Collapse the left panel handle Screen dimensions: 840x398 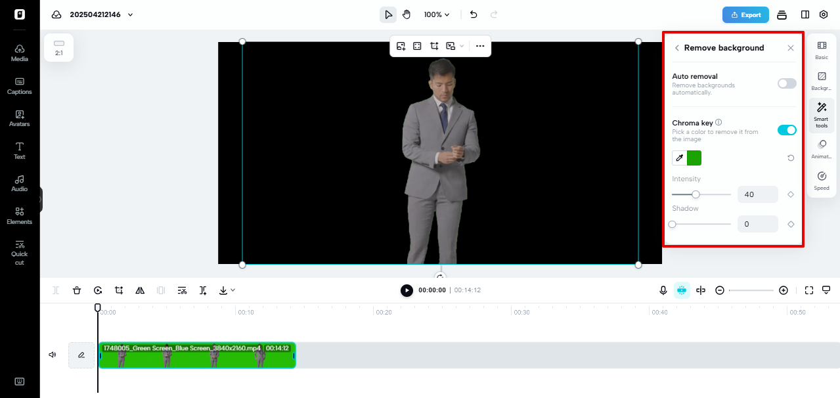pyautogui.click(x=41, y=199)
